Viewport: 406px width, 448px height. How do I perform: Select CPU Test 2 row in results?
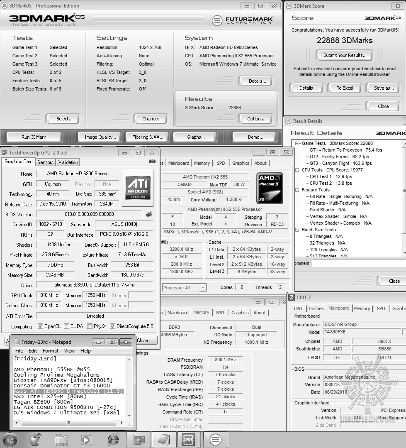click(331, 183)
